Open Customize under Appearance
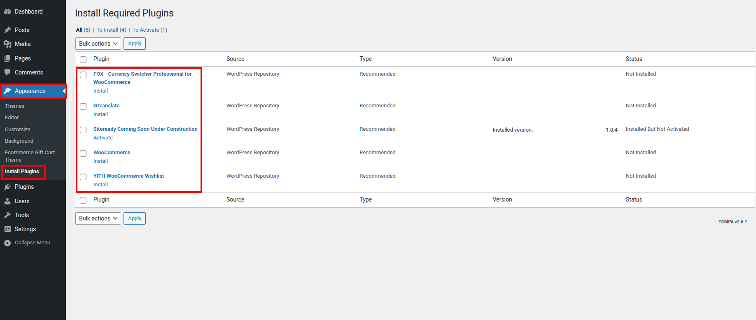The width and height of the screenshot is (756, 320). coord(18,130)
